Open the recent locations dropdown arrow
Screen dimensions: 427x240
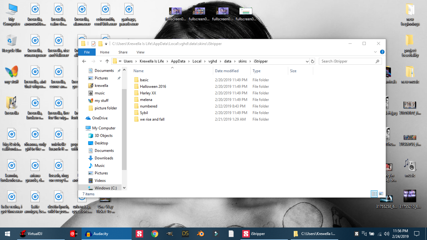tap(100, 61)
